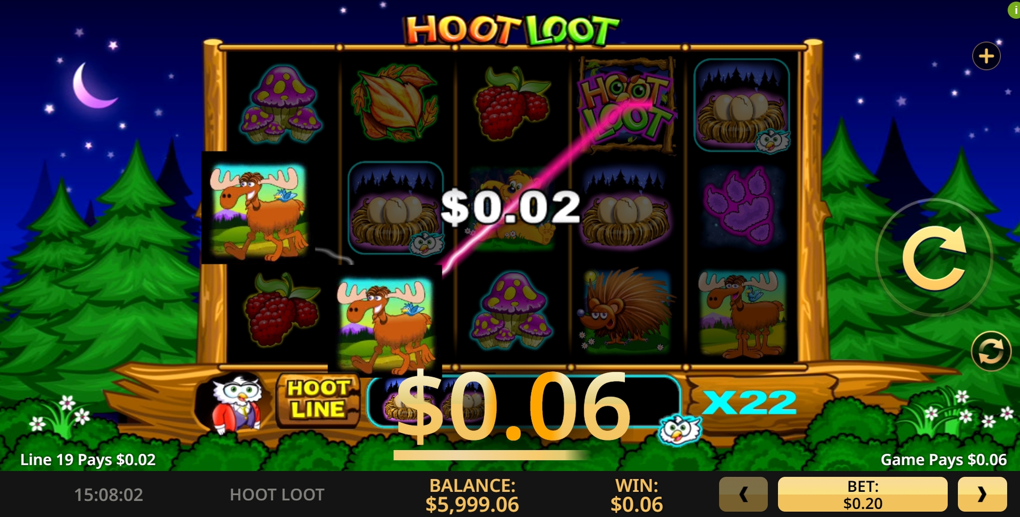
Task: Click the BALANCE $5,999.06 display
Action: coord(472,495)
